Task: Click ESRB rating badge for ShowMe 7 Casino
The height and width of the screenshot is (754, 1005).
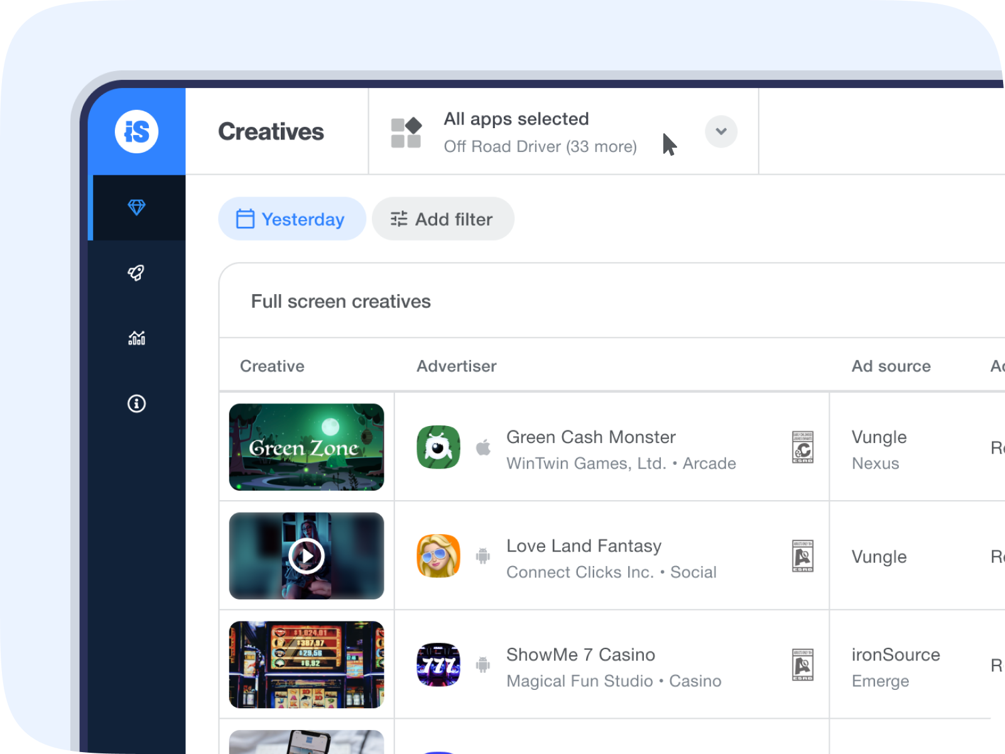Action: pos(803,665)
